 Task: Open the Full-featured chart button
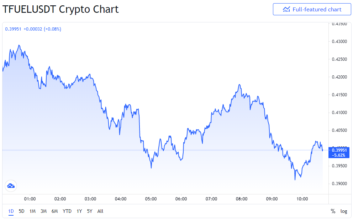[312, 10]
